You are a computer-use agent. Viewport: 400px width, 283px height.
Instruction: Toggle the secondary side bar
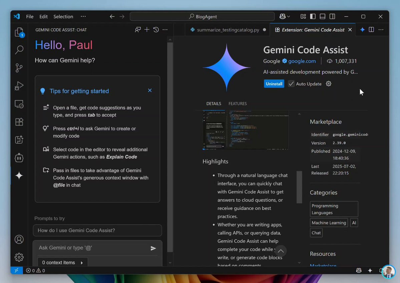(x=332, y=17)
